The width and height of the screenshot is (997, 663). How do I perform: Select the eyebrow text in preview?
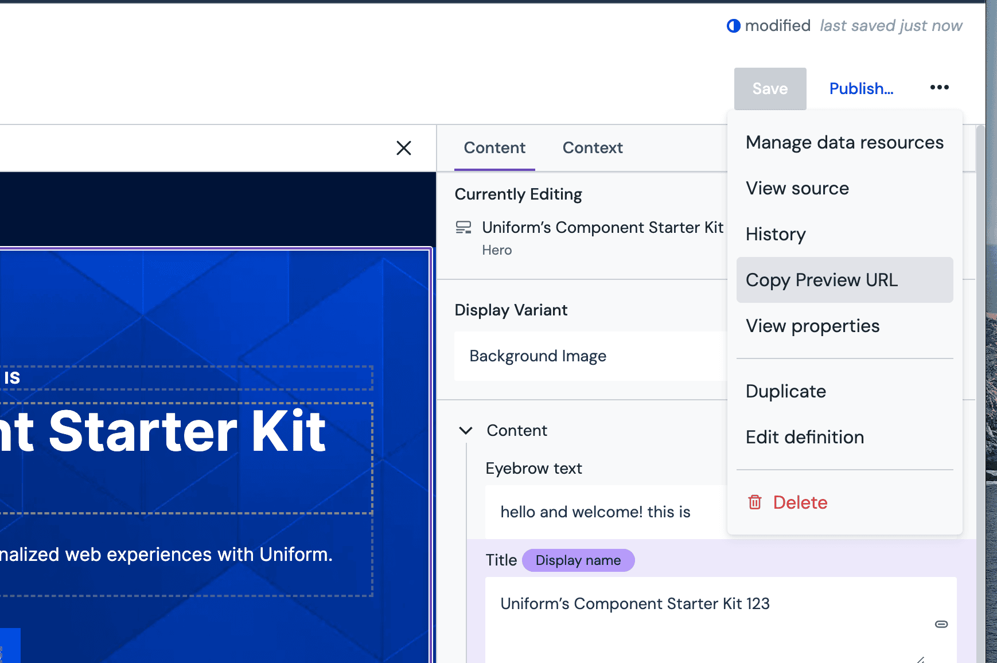186,378
